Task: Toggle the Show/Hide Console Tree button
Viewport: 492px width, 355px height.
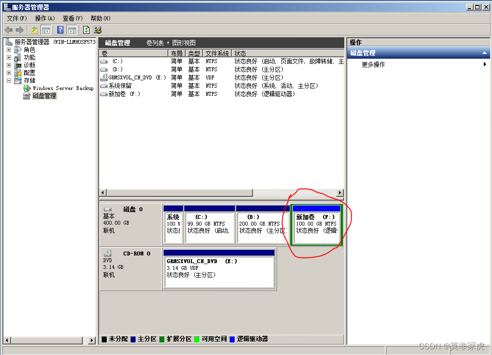Action: (46, 30)
